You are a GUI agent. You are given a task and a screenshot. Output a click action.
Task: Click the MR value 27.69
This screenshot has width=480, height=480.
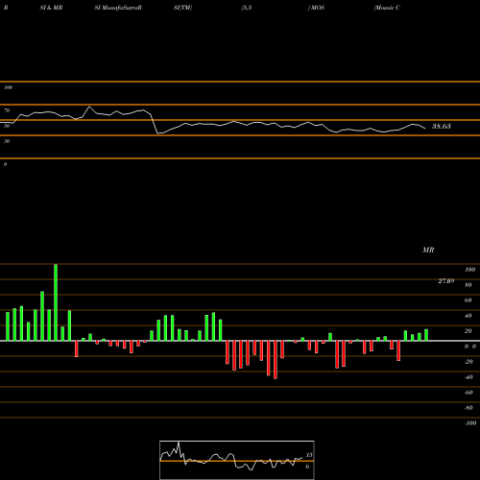446,281
